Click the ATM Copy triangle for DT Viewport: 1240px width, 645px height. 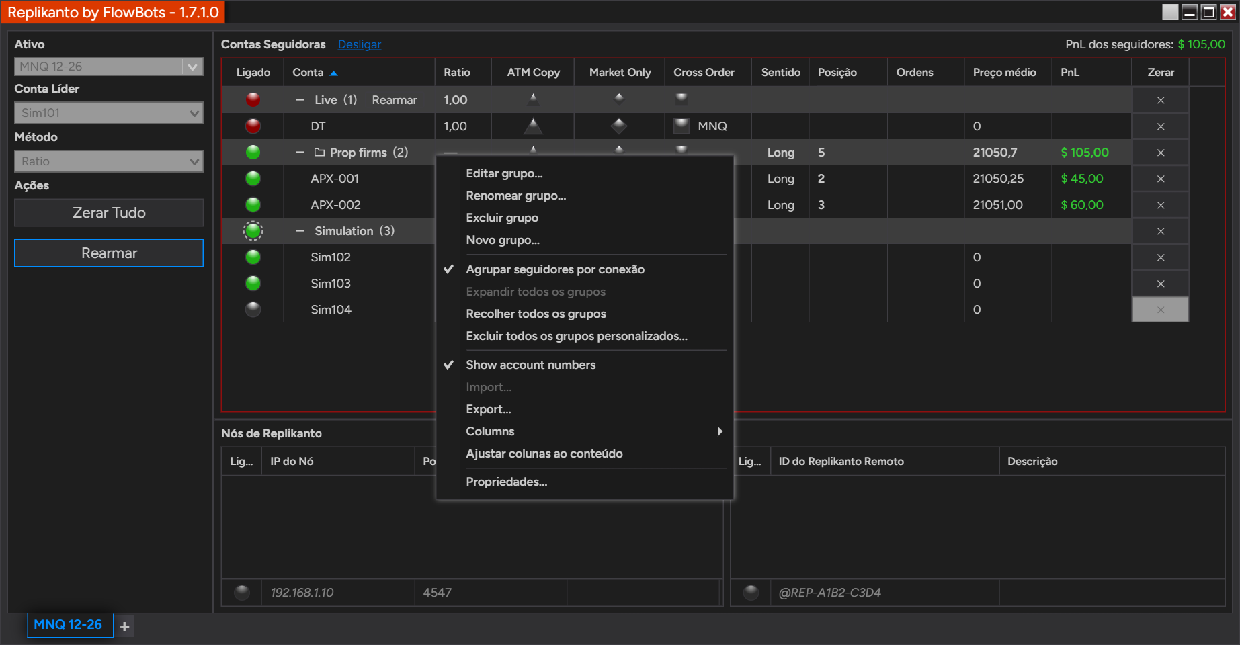click(x=533, y=126)
